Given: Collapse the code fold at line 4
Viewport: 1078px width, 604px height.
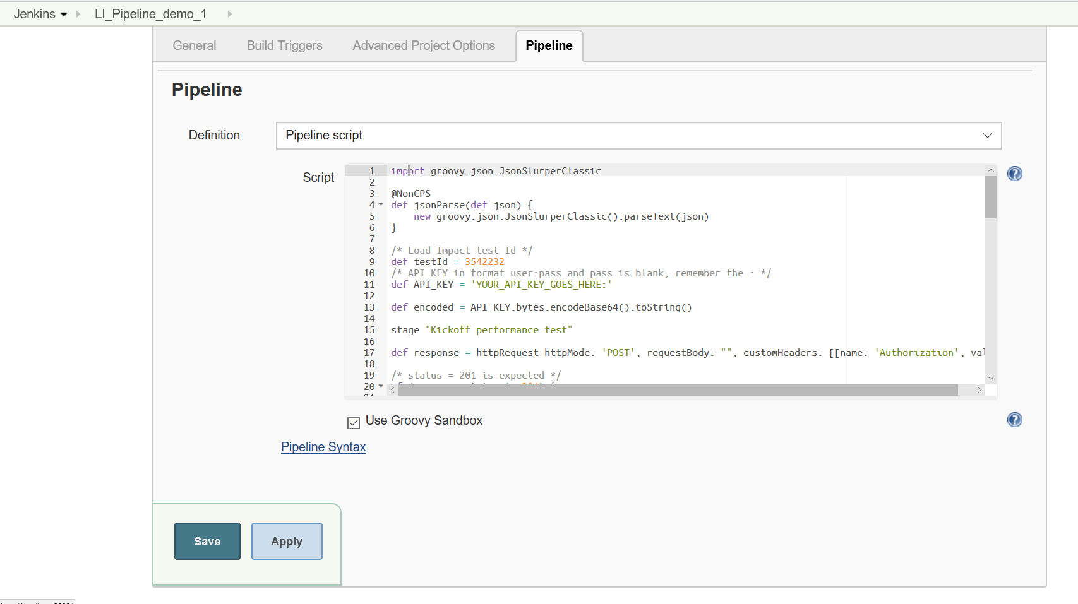Looking at the screenshot, I should (381, 204).
